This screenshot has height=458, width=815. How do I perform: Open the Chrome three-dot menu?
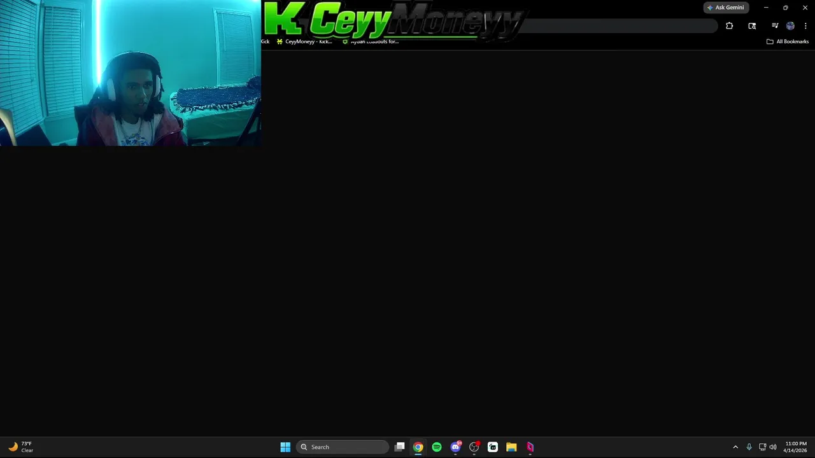[805, 26]
